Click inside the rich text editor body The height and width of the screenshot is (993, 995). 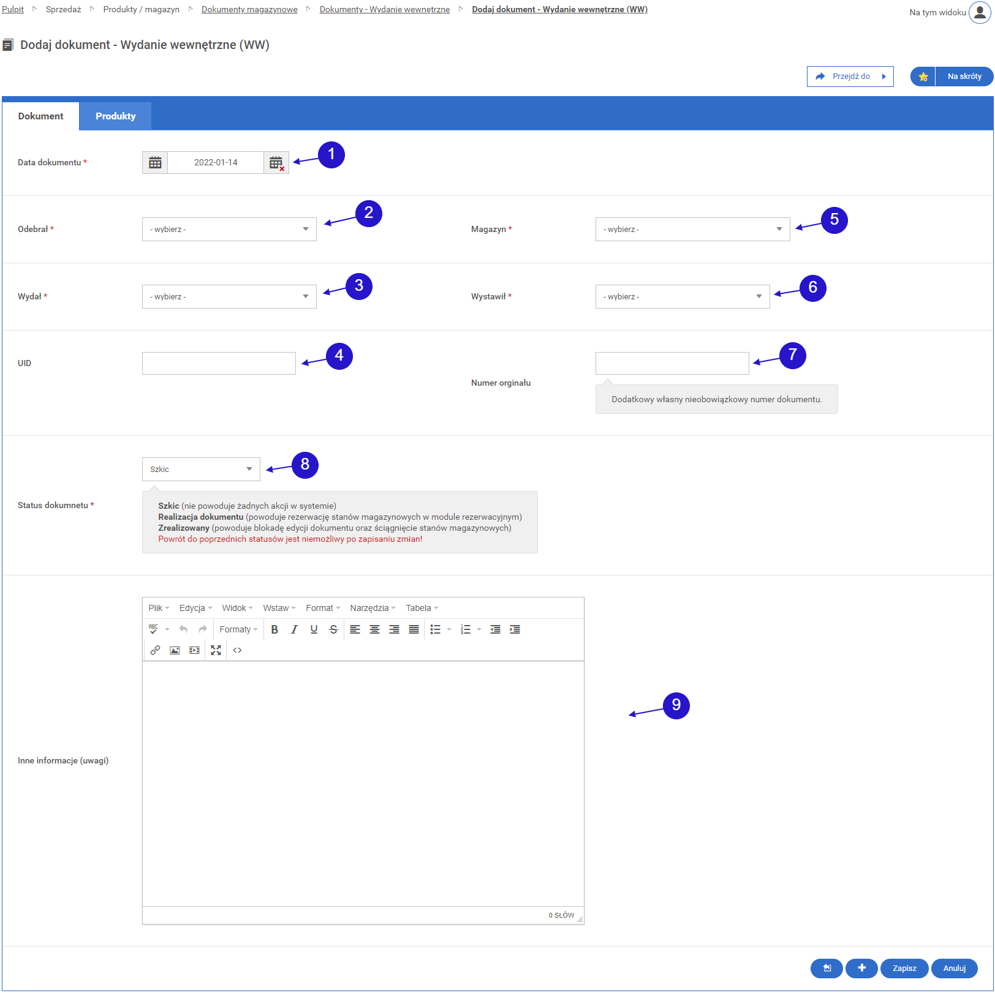point(363,784)
